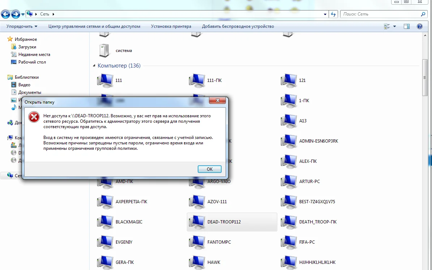
Task: Click OK in the error dialog
Action: coord(209,169)
